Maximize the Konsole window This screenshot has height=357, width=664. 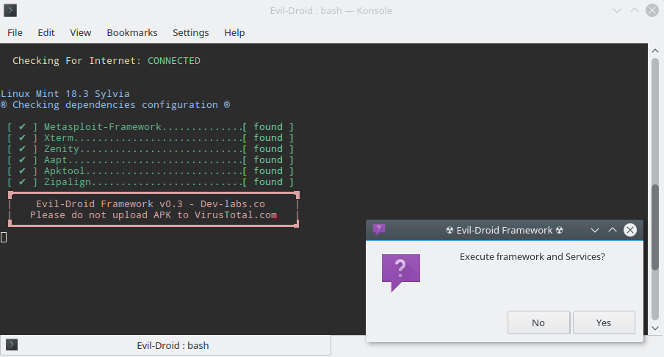pyautogui.click(x=634, y=10)
